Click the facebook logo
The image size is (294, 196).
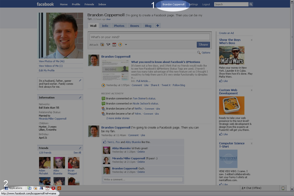coord(45,4)
